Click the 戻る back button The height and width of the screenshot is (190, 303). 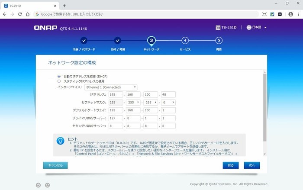pos(231,165)
